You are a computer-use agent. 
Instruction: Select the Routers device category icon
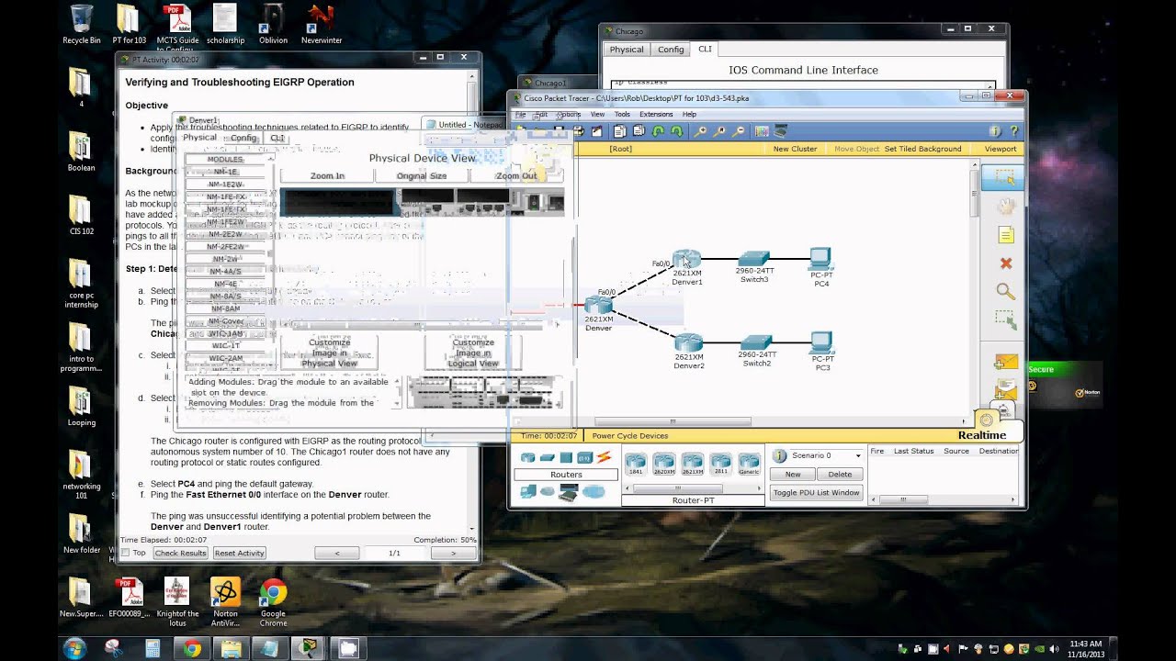click(x=527, y=457)
